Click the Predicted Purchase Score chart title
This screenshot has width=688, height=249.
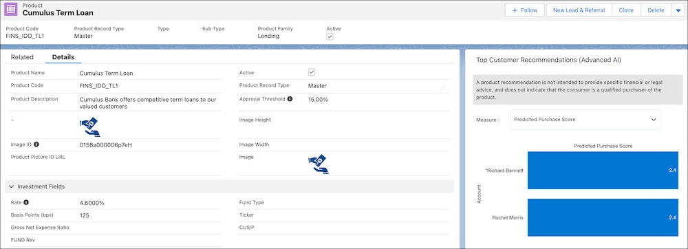tap(603, 146)
